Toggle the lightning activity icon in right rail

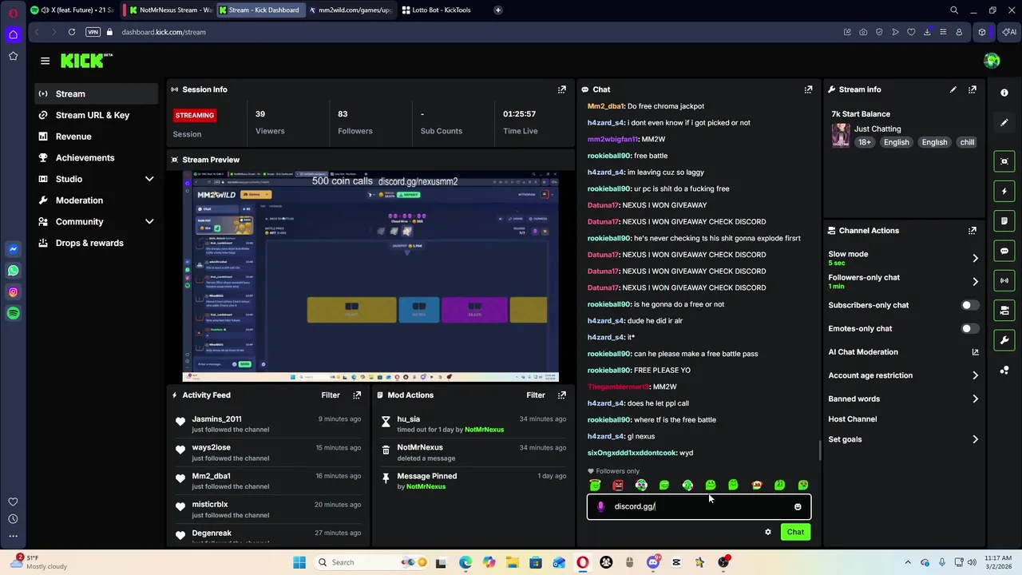coord(1004,192)
